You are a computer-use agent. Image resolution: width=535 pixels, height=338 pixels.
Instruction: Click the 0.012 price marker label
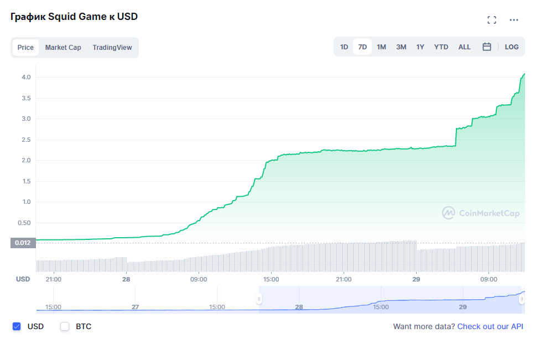coord(23,243)
